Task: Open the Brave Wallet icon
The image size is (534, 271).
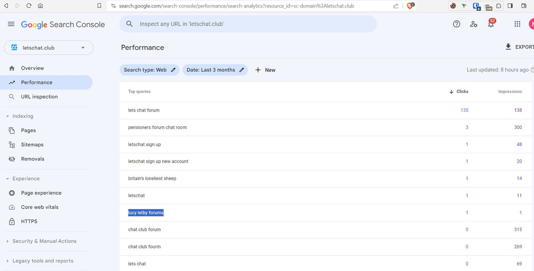Action: click(x=524, y=6)
